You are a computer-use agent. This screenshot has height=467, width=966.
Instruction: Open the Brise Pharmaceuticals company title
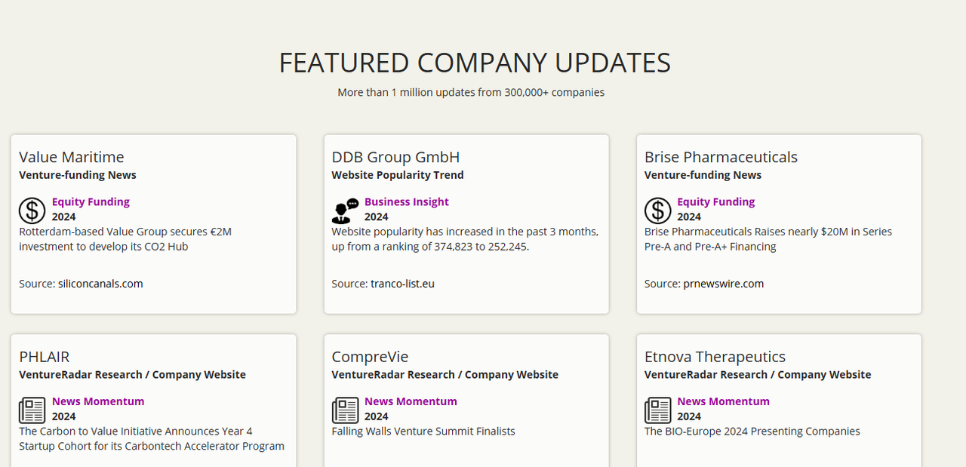(x=721, y=157)
